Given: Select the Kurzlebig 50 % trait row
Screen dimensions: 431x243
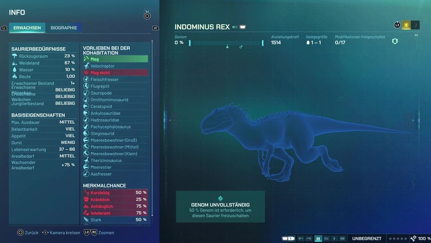Looking at the screenshot, I should [115, 193].
